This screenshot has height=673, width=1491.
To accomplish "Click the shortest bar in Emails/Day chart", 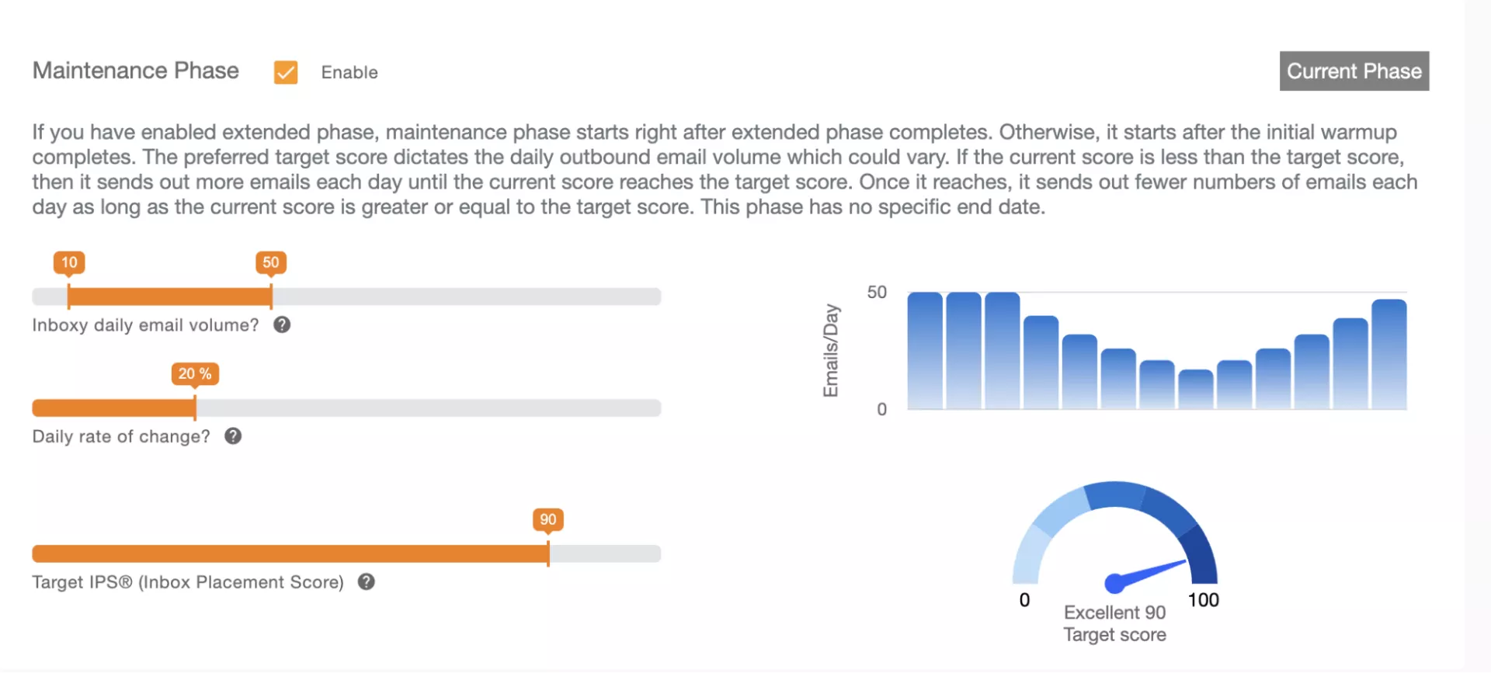I will pyautogui.click(x=1195, y=390).
